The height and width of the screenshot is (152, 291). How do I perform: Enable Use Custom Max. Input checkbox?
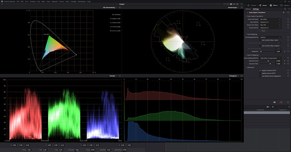[260, 40]
